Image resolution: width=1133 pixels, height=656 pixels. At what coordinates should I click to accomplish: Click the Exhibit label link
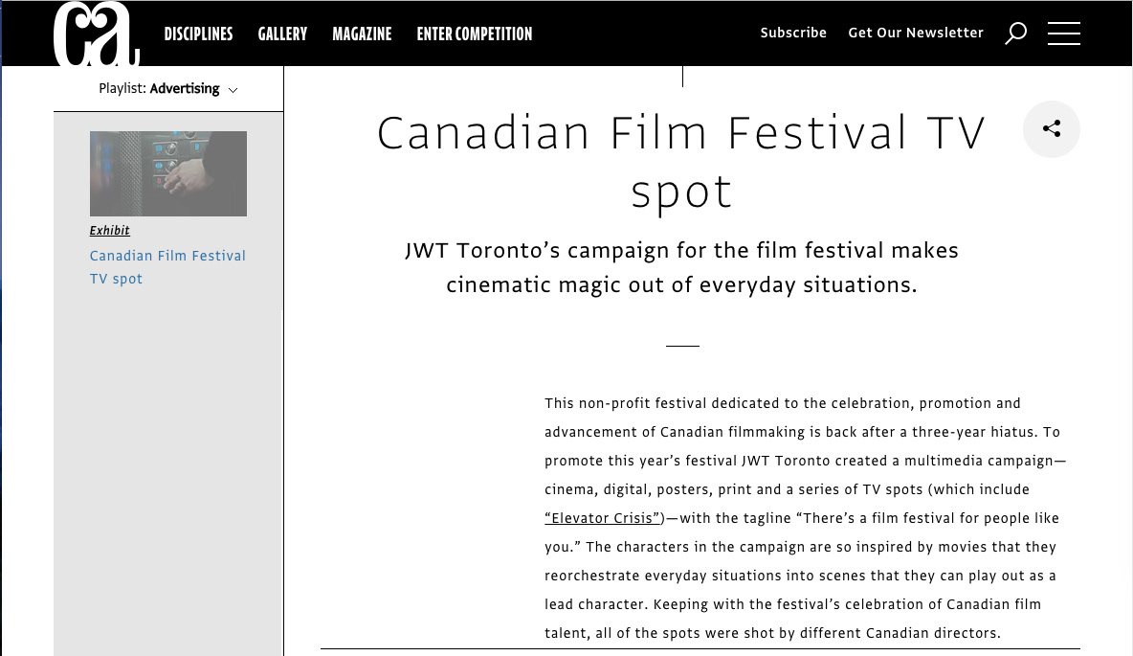coord(110,230)
